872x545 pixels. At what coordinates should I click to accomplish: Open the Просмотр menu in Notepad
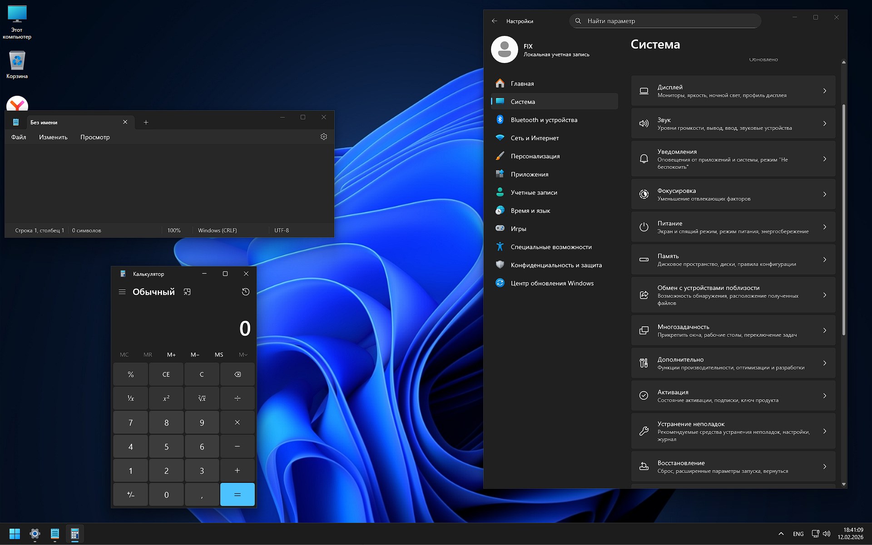[95, 137]
